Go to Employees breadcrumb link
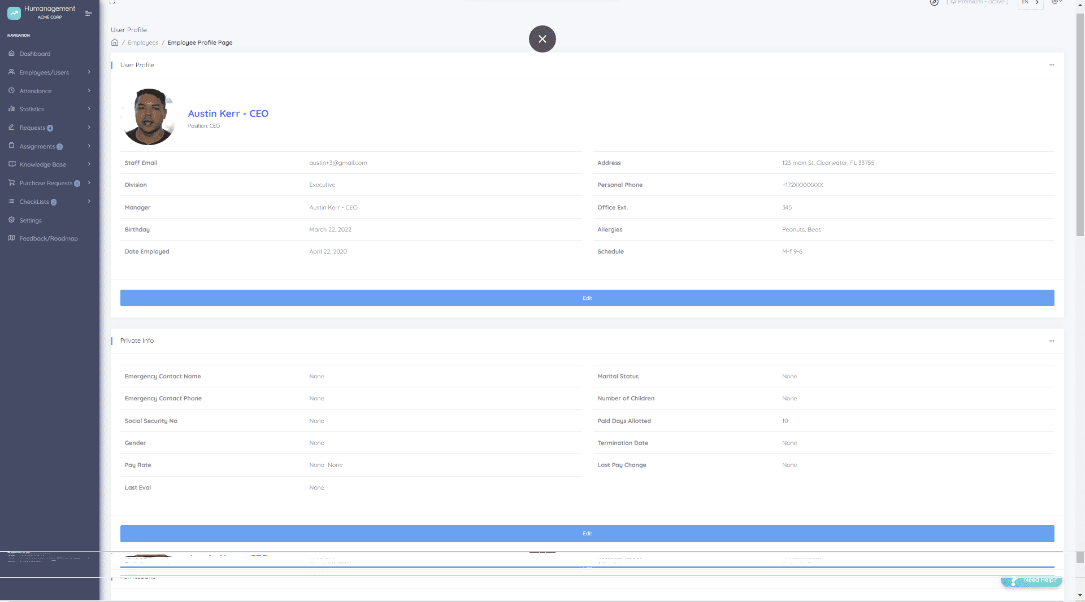 click(143, 42)
